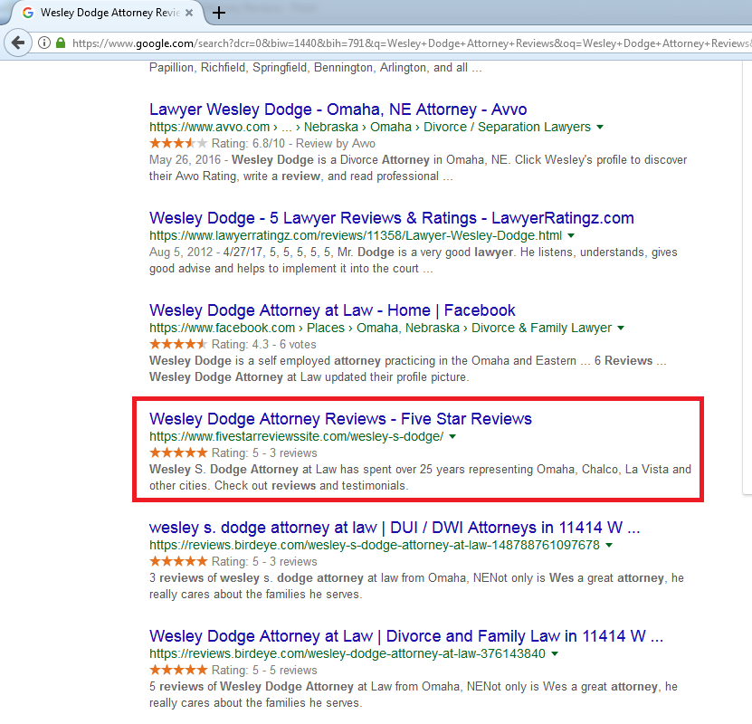Click the page info icon in address bar
The image size is (752, 724).
pyautogui.click(x=43, y=43)
